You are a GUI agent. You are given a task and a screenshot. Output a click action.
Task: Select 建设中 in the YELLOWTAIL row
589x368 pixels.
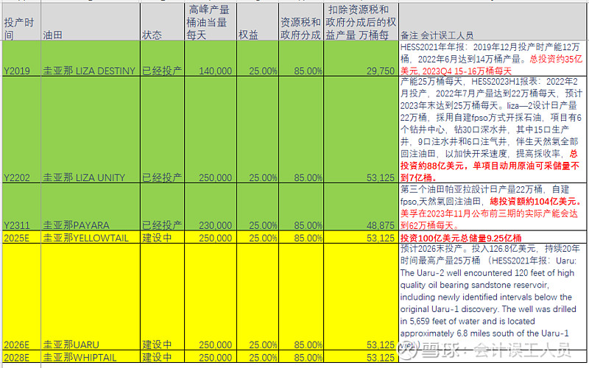coord(162,237)
